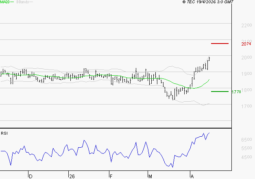Screen dimensions: 255x179
Task: Click the lowest point of the RSI line
Action: tap(172, 167)
